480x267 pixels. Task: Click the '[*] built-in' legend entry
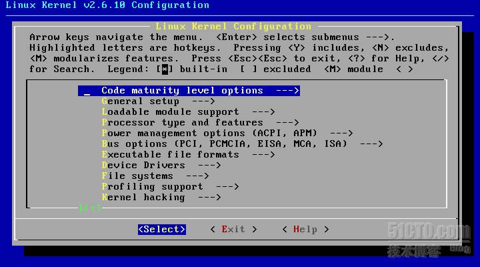tap(191, 69)
